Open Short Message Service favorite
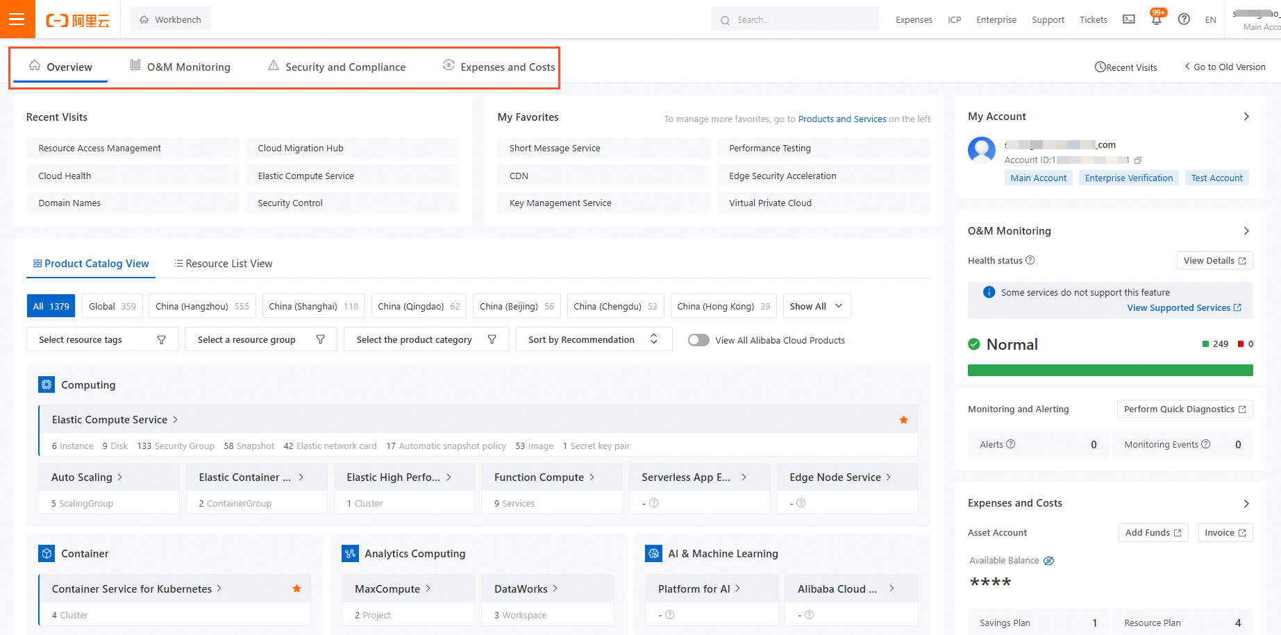Image resolution: width=1281 pixels, height=635 pixels. (604, 148)
